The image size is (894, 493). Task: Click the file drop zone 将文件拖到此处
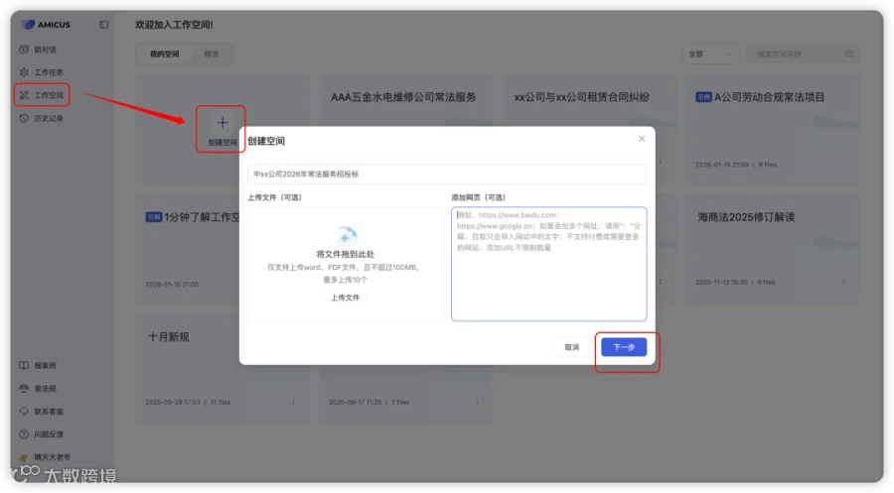346,264
